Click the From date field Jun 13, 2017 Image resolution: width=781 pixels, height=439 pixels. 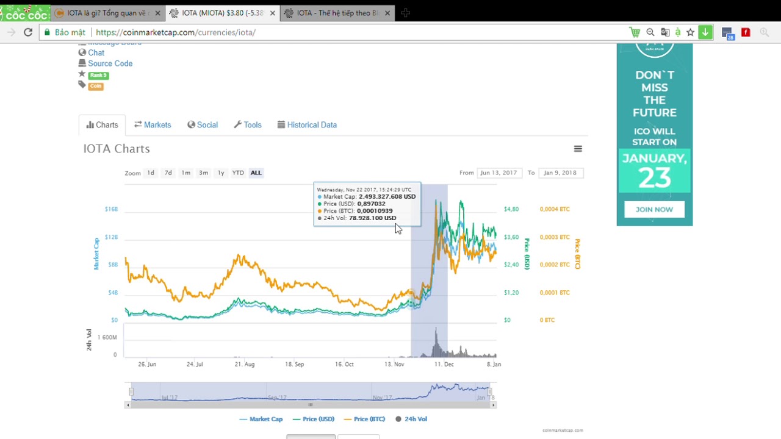[498, 173]
